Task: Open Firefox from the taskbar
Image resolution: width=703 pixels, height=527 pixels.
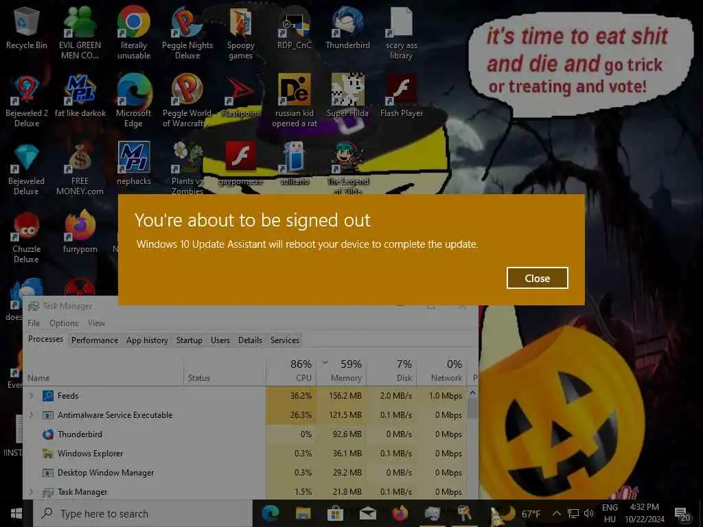Action: (400, 513)
